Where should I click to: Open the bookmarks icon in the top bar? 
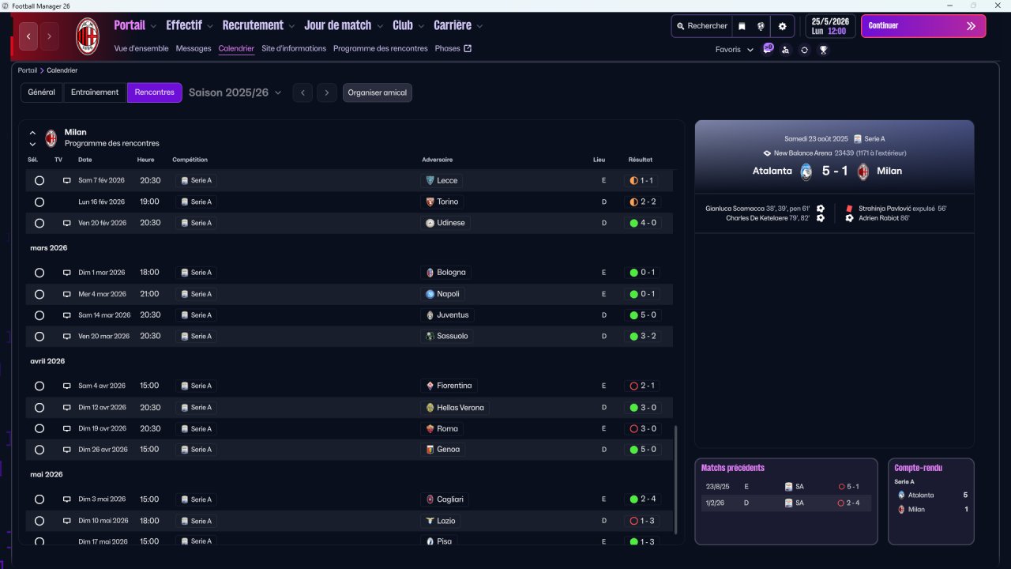point(742,26)
